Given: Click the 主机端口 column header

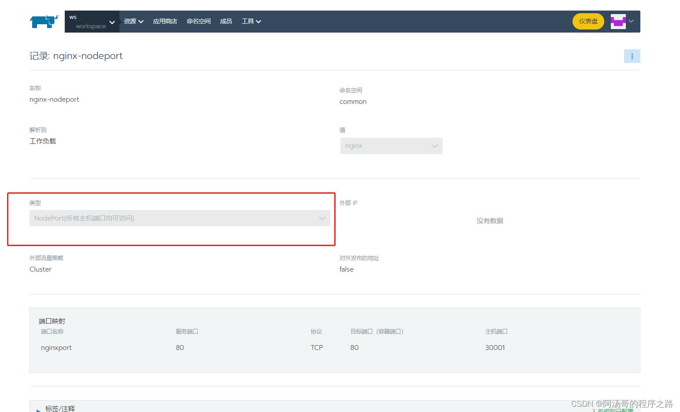Looking at the screenshot, I should coord(496,331).
